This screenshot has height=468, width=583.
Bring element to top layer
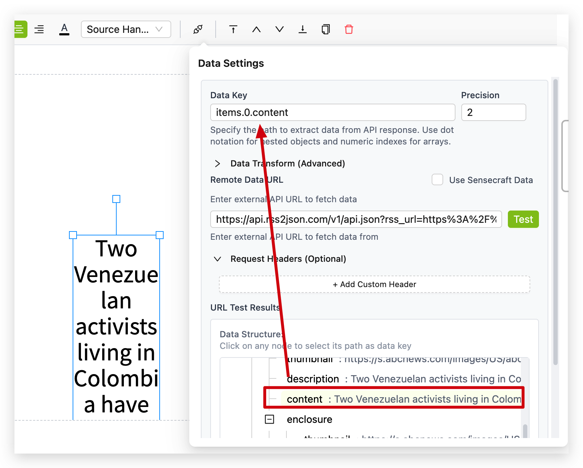tap(233, 29)
